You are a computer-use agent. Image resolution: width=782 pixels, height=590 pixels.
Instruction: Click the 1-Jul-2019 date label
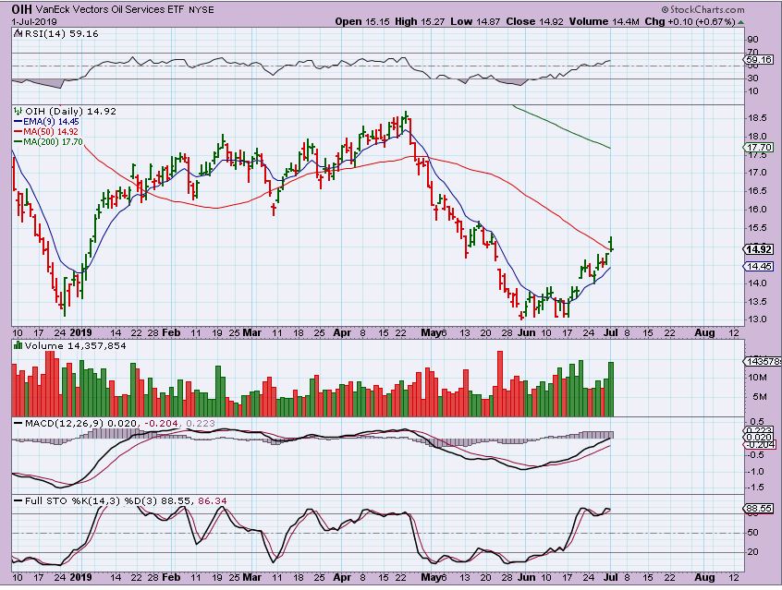[x=34, y=22]
